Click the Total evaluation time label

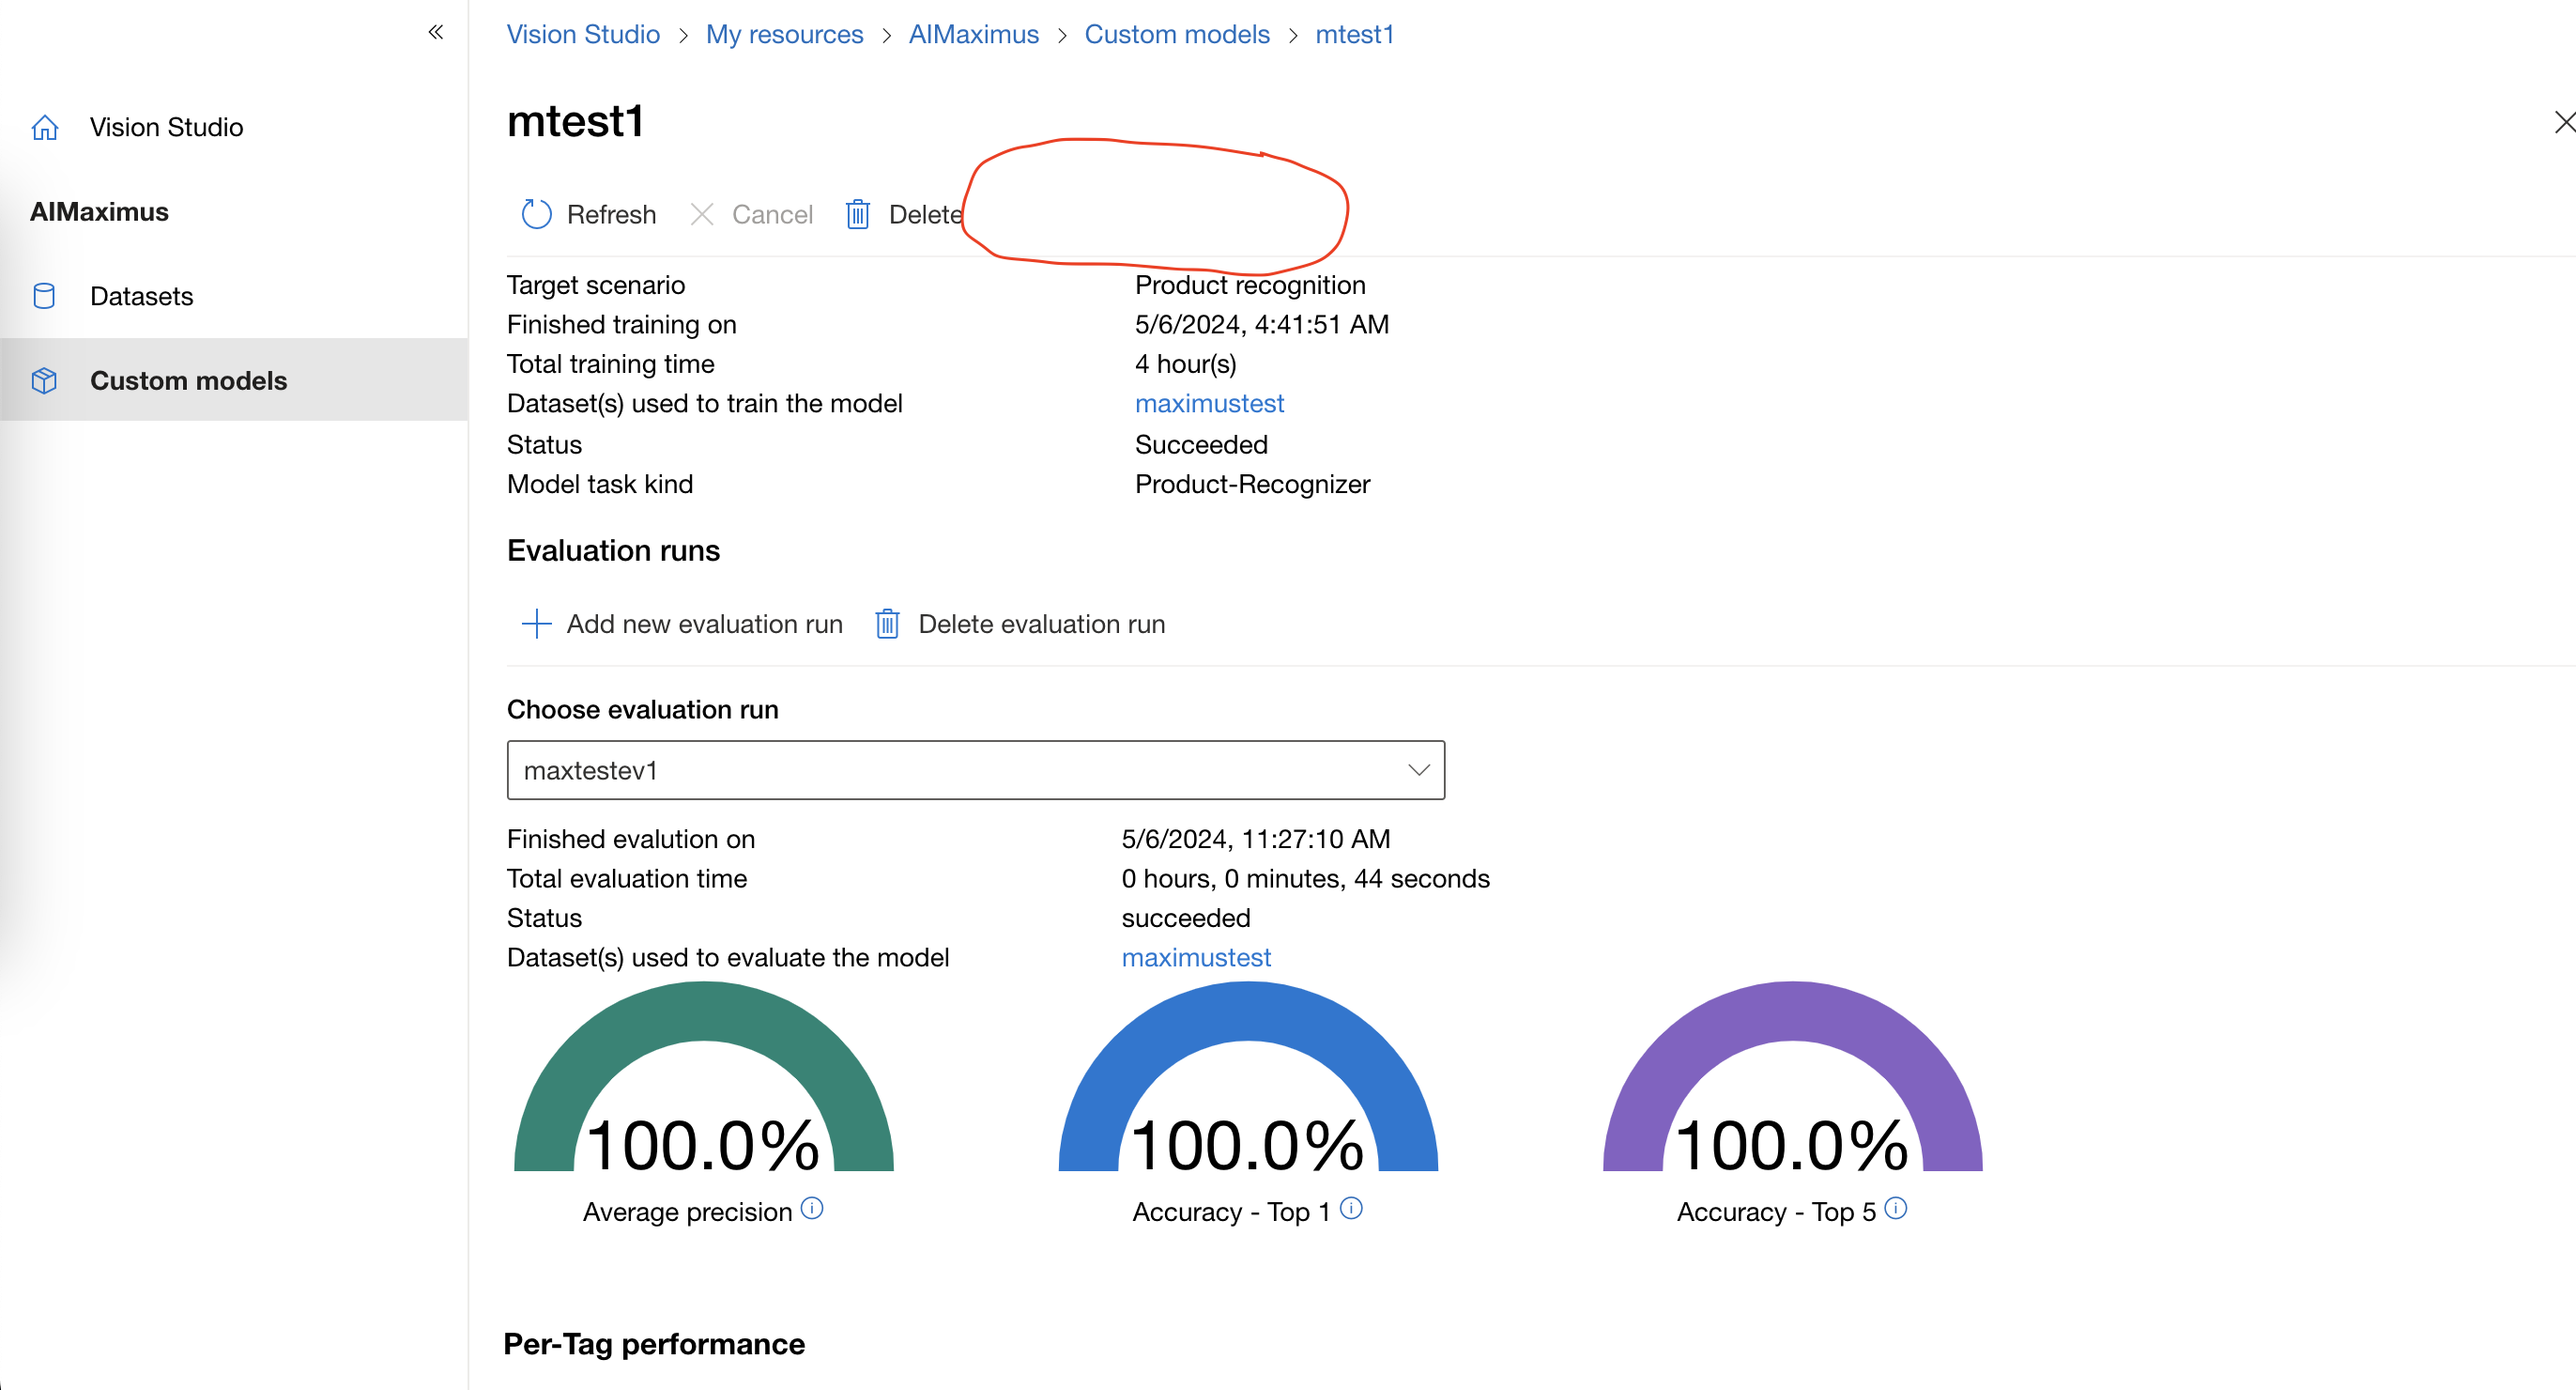click(x=627, y=879)
